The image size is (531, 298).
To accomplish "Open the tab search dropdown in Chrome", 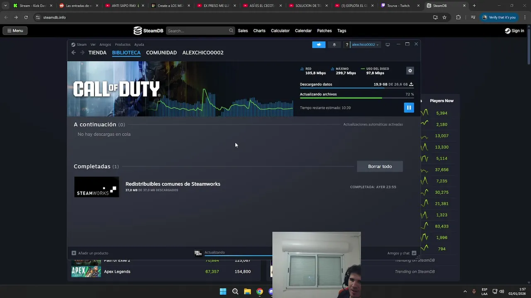I will 5,6.
